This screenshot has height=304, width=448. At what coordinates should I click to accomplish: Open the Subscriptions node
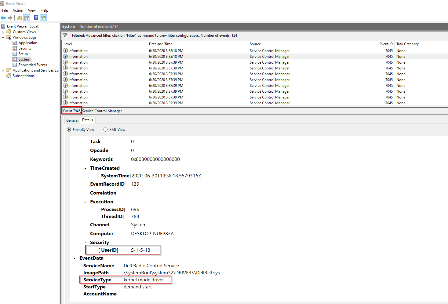coord(24,76)
